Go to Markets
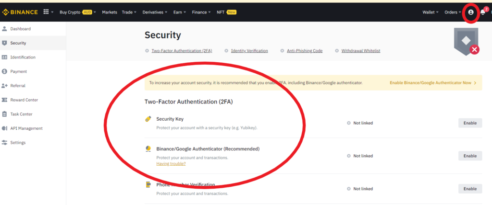 pos(110,12)
